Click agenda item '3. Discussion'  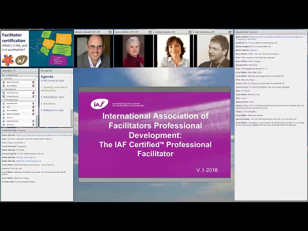48,103
